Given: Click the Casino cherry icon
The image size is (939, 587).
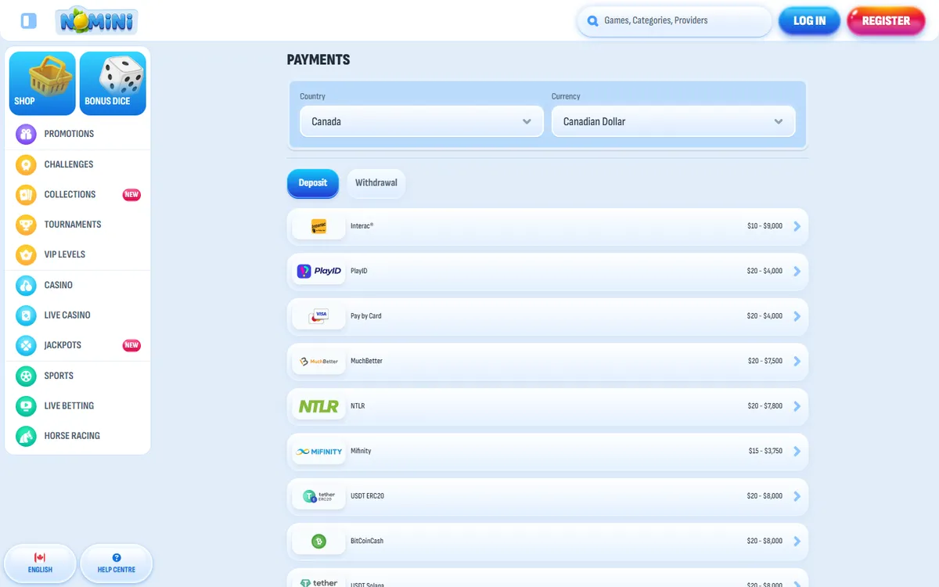Looking at the screenshot, I should [x=26, y=285].
